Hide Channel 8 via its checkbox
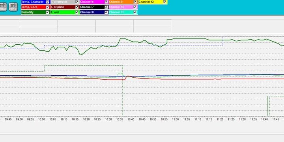The image size is (284, 142). (106, 12)
